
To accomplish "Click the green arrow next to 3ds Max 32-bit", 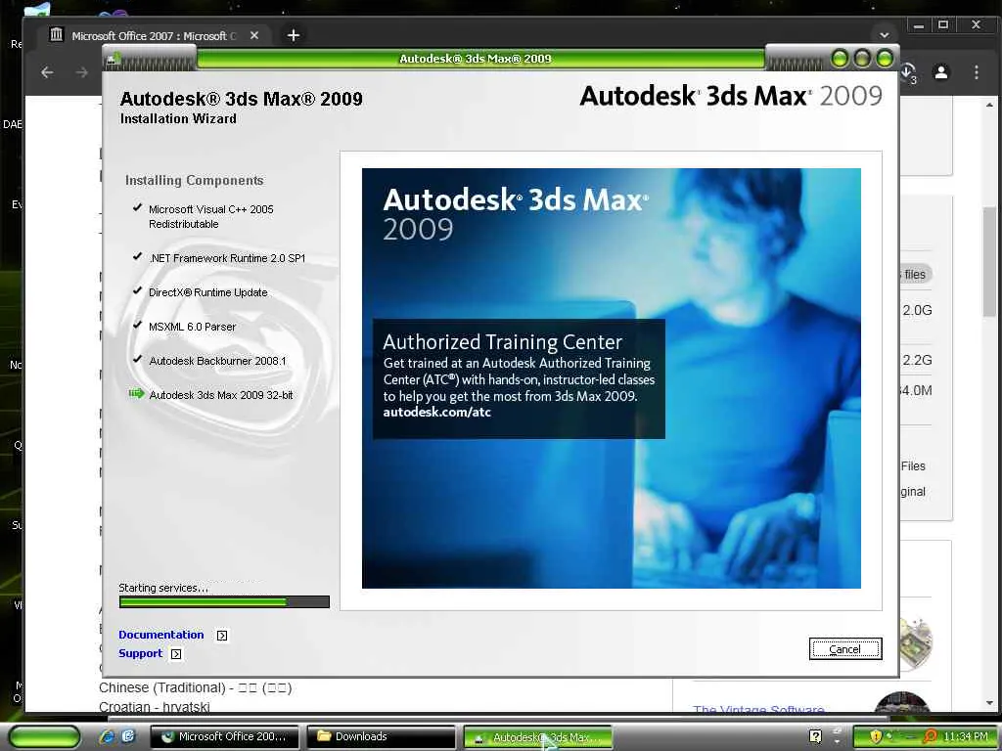I will pyautogui.click(x=136, y=393).
